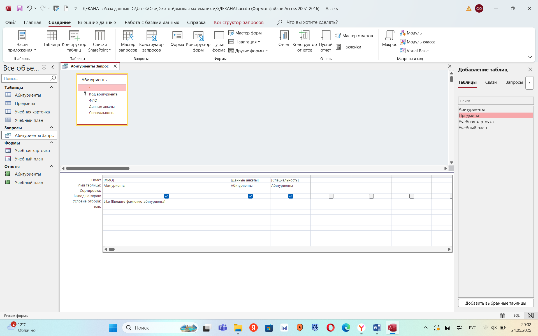
Task: Uncheck Вывод на экран for the ФИО field
Action: tap(166, 196)
